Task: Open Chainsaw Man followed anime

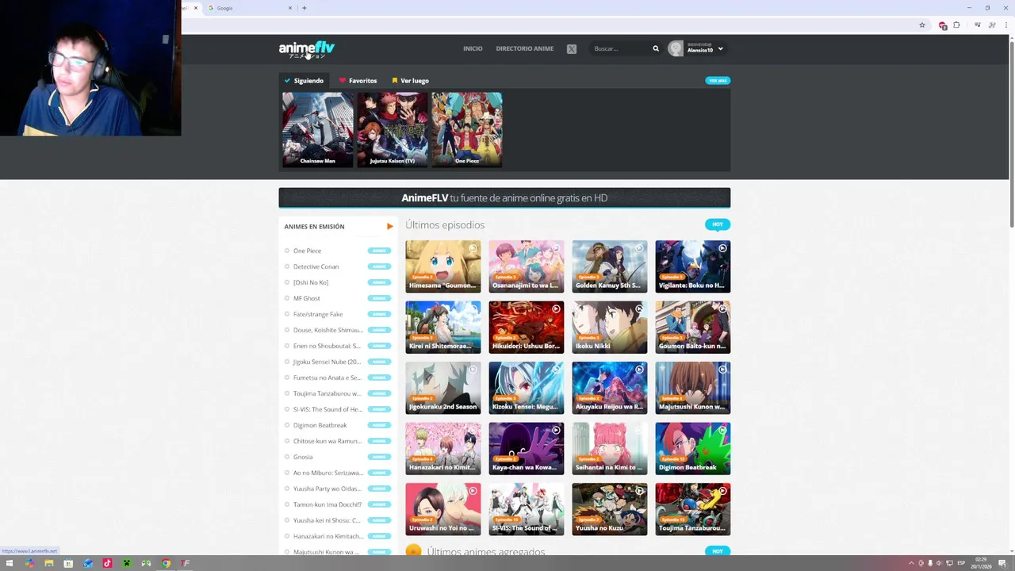Action: coord(318,129)
